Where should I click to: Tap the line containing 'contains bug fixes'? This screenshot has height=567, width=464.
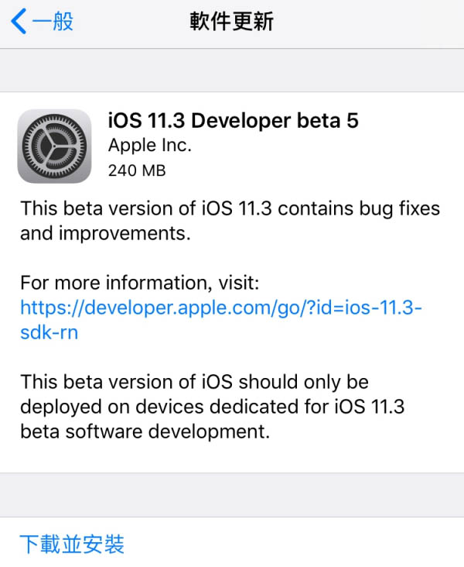pos(230,208)
